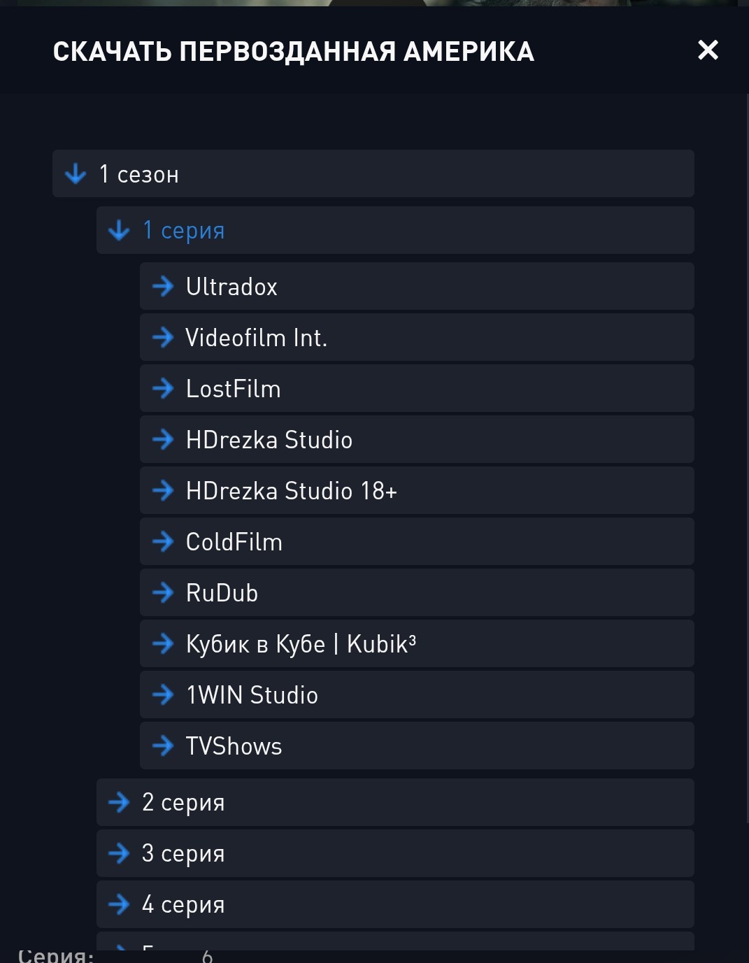Collapse the 1 серия episode list
Viewport: 749px width, 963px height.
click(x=395, y=230)
